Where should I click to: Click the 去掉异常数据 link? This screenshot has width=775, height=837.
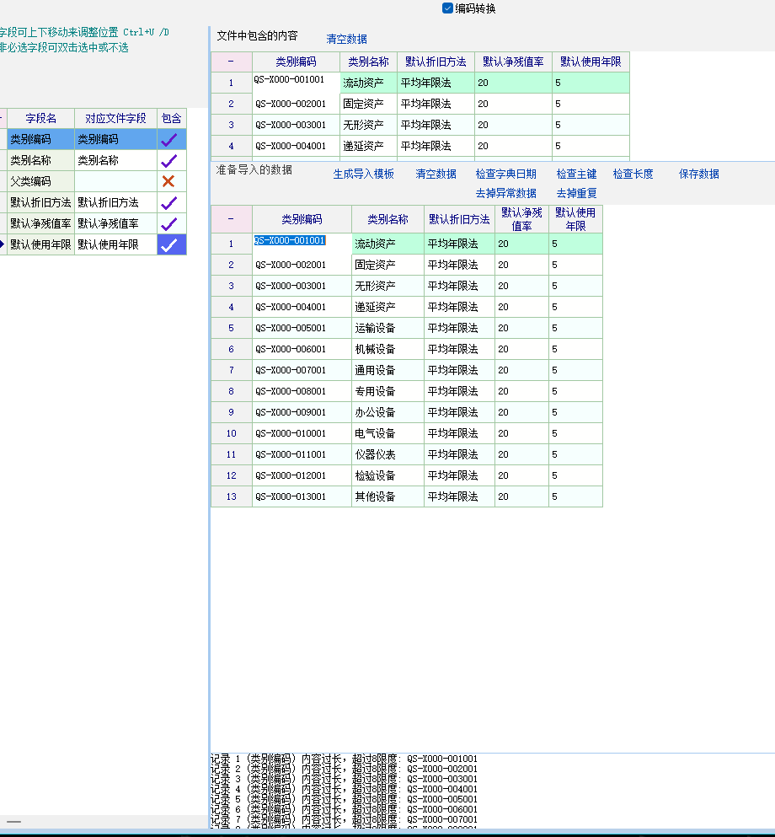(x=505, y=193)
